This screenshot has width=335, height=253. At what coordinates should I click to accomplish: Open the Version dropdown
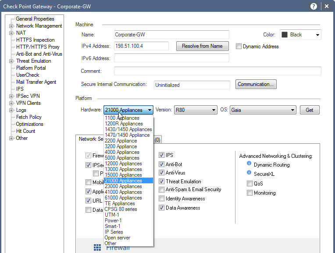coord(196,110)
